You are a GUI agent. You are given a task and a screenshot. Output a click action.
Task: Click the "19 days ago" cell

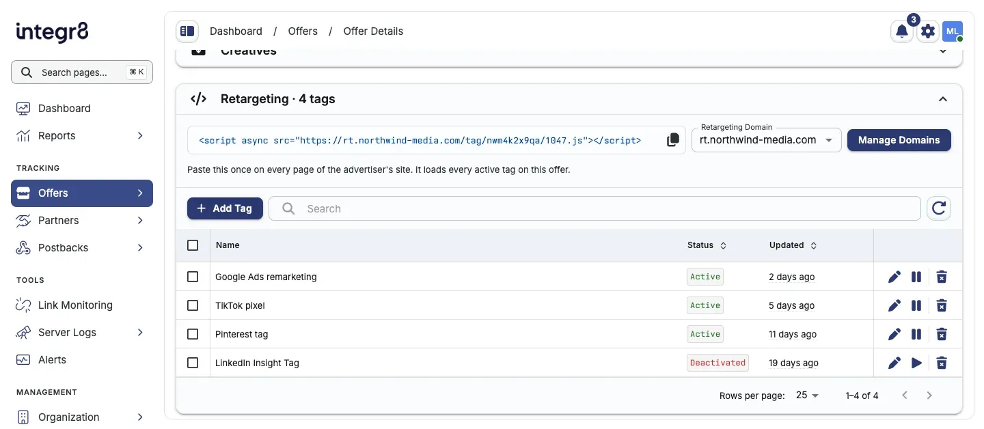(793, 363)
